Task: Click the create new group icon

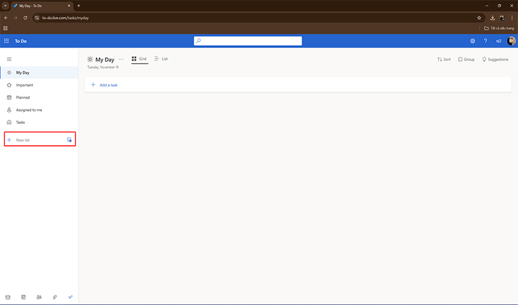Action: (x=69, y=140)
